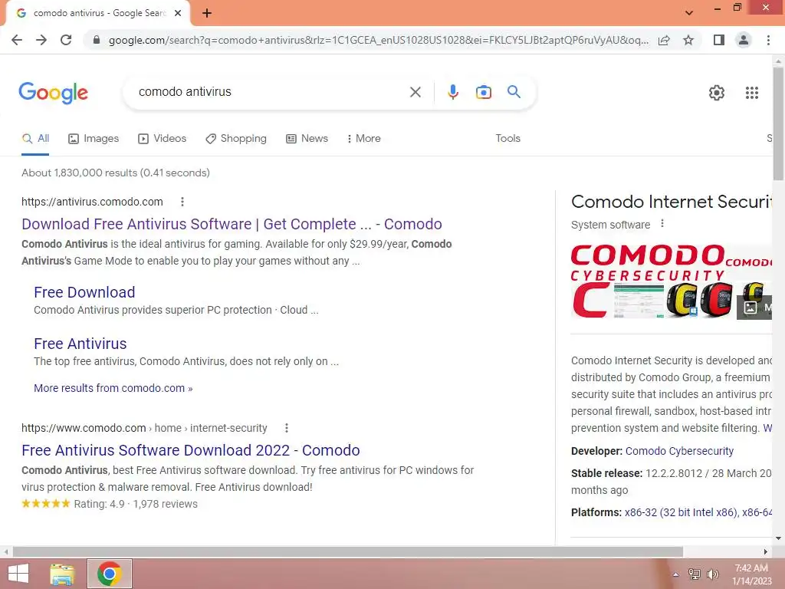
Task: Open the Free Download sitelink
Action: pos(84,292)
